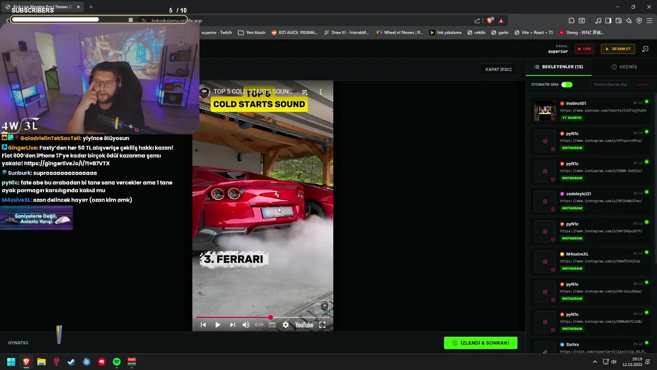This screenshot has height=370, width=657.
Task: Skip to next video in player
Action: click(232, 325)
